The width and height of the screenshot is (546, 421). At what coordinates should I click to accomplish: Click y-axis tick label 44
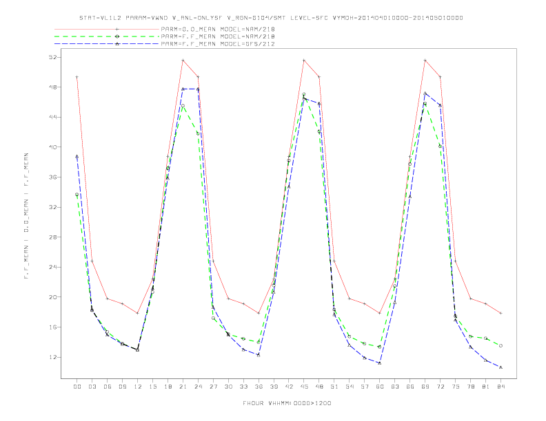(53, 117)
